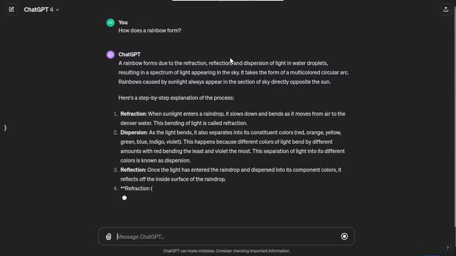Image resolution: width=456 pixels, height=256 pixels.
Task: Click the bolded word Dispersion in the list
Action: point(133,132)
